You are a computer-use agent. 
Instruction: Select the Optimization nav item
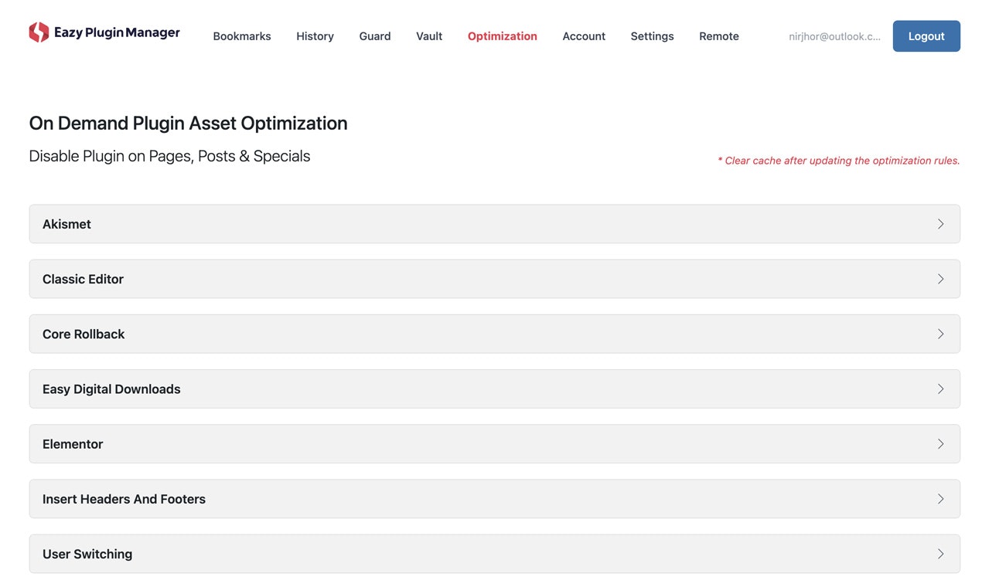[x=503, y=36]
